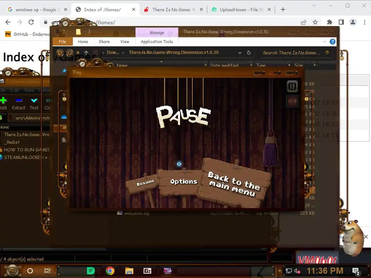The height and width of the screenshot is (278, 371).
Task: Switch to the windows xp Google tab
Action: (x=37, y=9)
